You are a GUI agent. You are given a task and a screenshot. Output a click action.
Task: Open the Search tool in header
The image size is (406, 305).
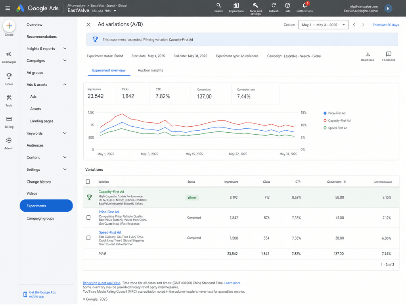(x=219, y=8)
